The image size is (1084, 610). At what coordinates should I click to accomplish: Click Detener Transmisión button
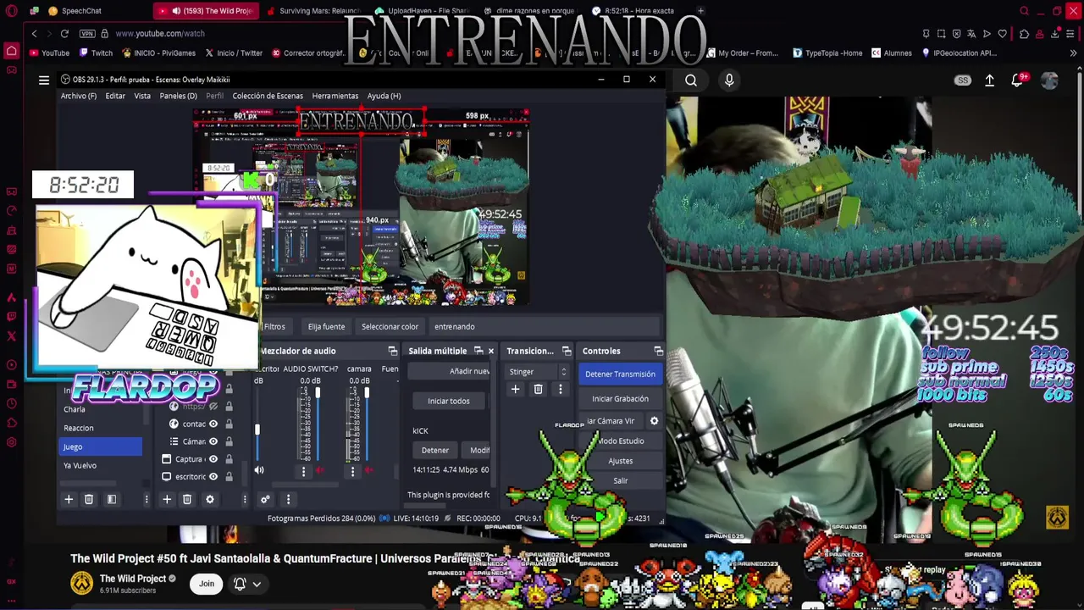point(620,374)
